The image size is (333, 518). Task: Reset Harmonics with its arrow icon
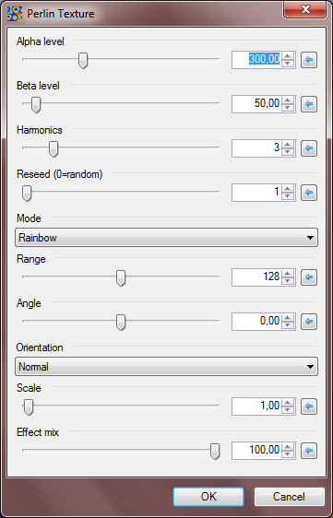click(309, 148)
